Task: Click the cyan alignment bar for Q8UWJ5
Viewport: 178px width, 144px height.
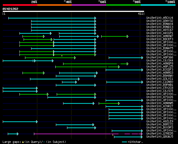Action: coord(128,137)
